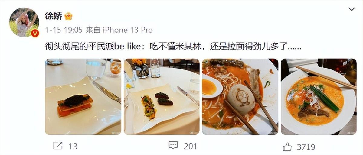This screenshot has height=155, width=363.
Task: Expand the post options chevron
Action: click(x=352, y=9)
